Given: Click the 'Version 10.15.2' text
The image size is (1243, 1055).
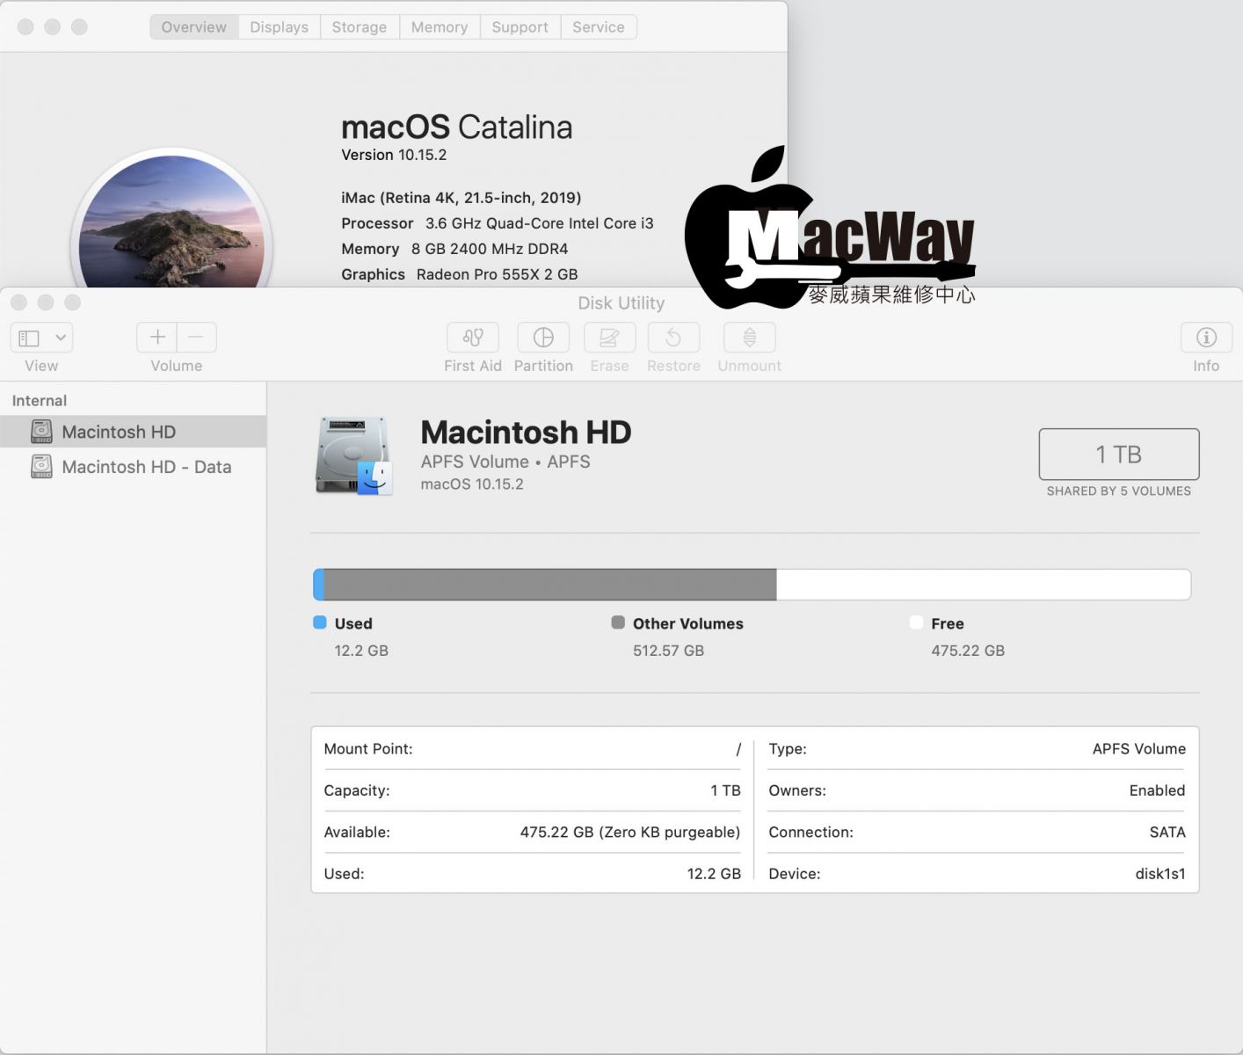Looking at the screenshot, I should click(x=394, y=155).
